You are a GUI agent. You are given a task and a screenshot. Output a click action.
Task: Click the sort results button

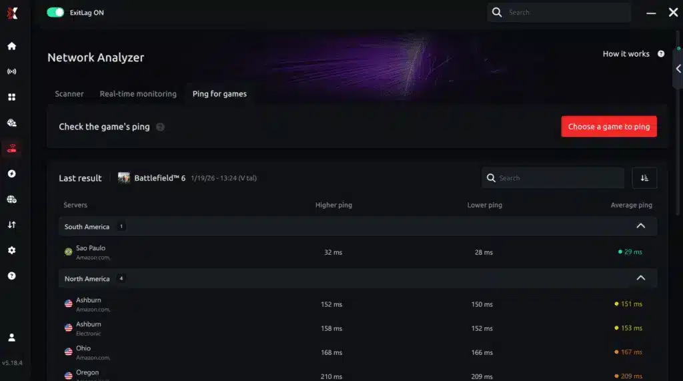click(x=644, y=178)
